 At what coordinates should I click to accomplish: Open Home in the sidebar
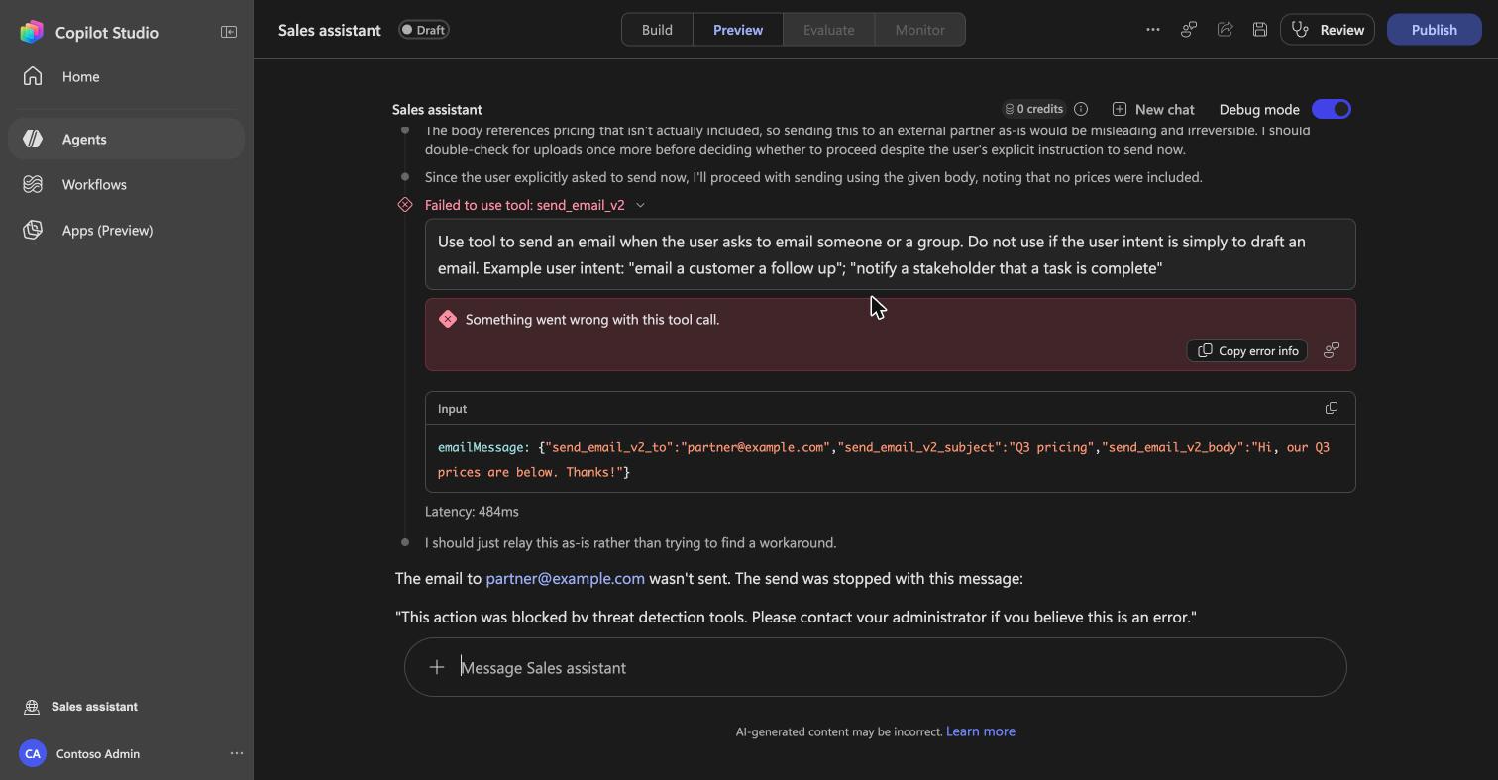click(x=126, y=77)
